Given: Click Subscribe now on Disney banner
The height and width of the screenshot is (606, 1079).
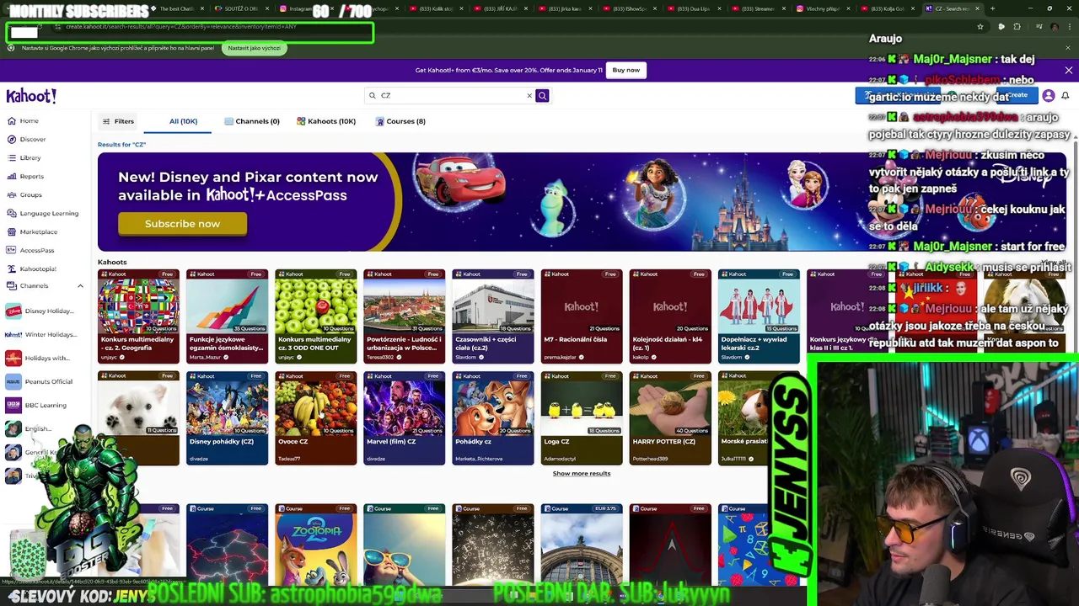Looking at the screenshot, I should pos(182,224).
